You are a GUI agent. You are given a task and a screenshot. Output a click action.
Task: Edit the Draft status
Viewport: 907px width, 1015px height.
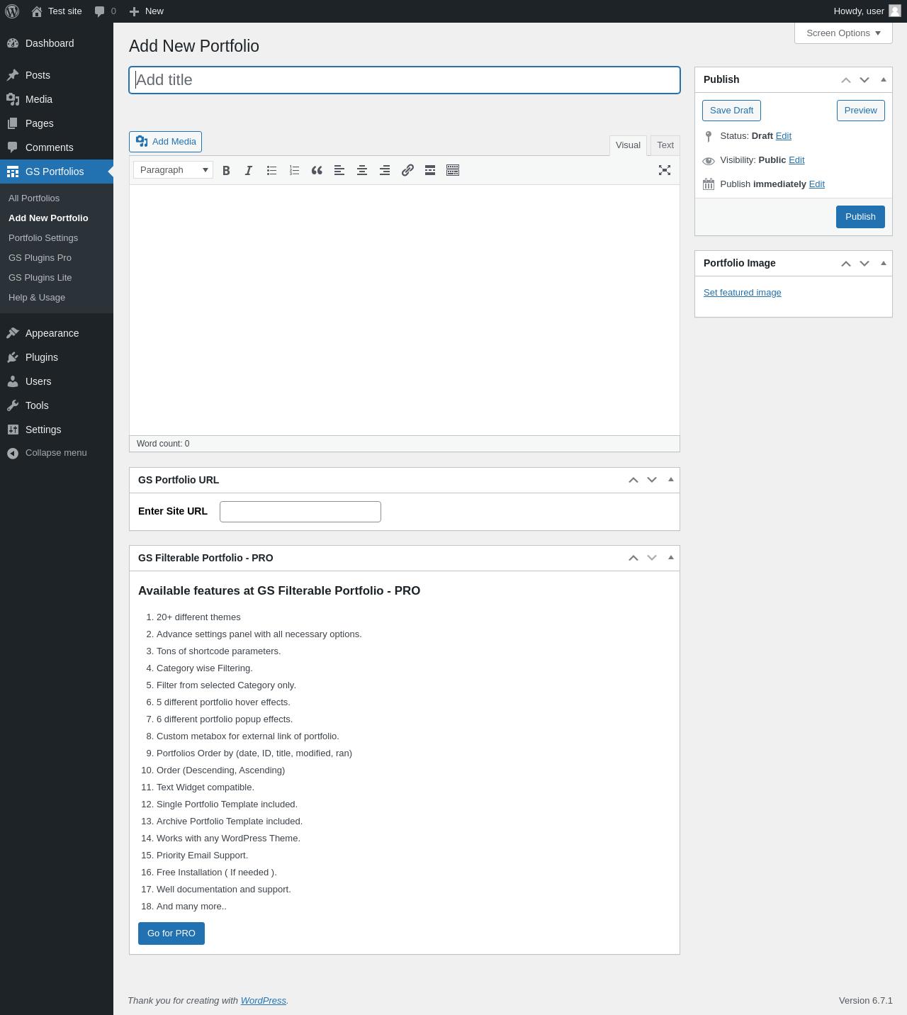pyautogui.click(x=784, y=136)
